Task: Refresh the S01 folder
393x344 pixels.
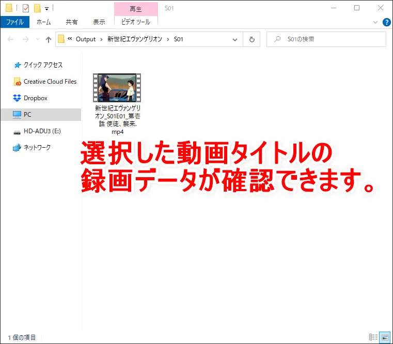Action: pos(251,39)
